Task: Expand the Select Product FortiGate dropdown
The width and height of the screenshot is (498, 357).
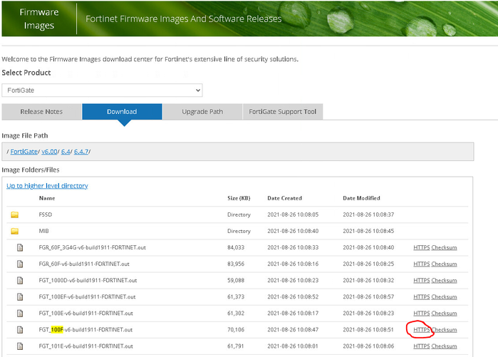Action: click(102, 90)
